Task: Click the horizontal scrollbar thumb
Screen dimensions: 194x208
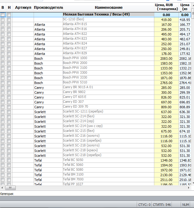Action: 10,188
